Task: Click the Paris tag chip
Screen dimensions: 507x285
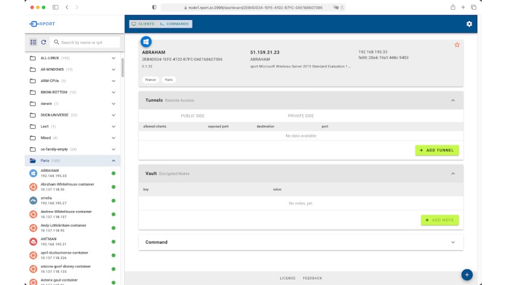Action: 169,80
